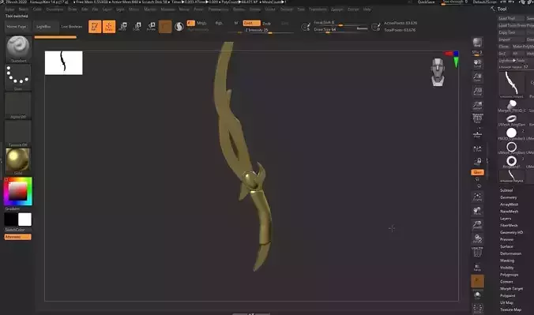
Task: Toggle the M material channel button
Action: pyautogui.click(x=236, y=23)
